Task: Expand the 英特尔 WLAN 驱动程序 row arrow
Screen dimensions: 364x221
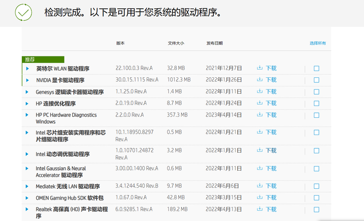Action: [x=27, y=69]
